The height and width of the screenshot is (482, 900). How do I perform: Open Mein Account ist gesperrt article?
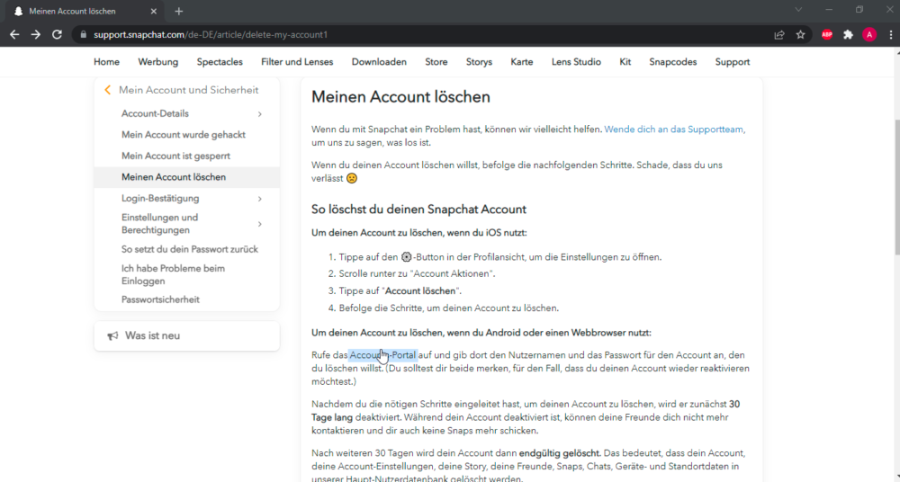tap(175, 156)
